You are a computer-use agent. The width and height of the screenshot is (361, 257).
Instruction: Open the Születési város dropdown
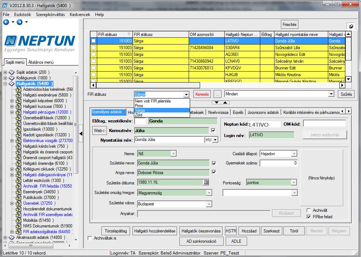209,204
